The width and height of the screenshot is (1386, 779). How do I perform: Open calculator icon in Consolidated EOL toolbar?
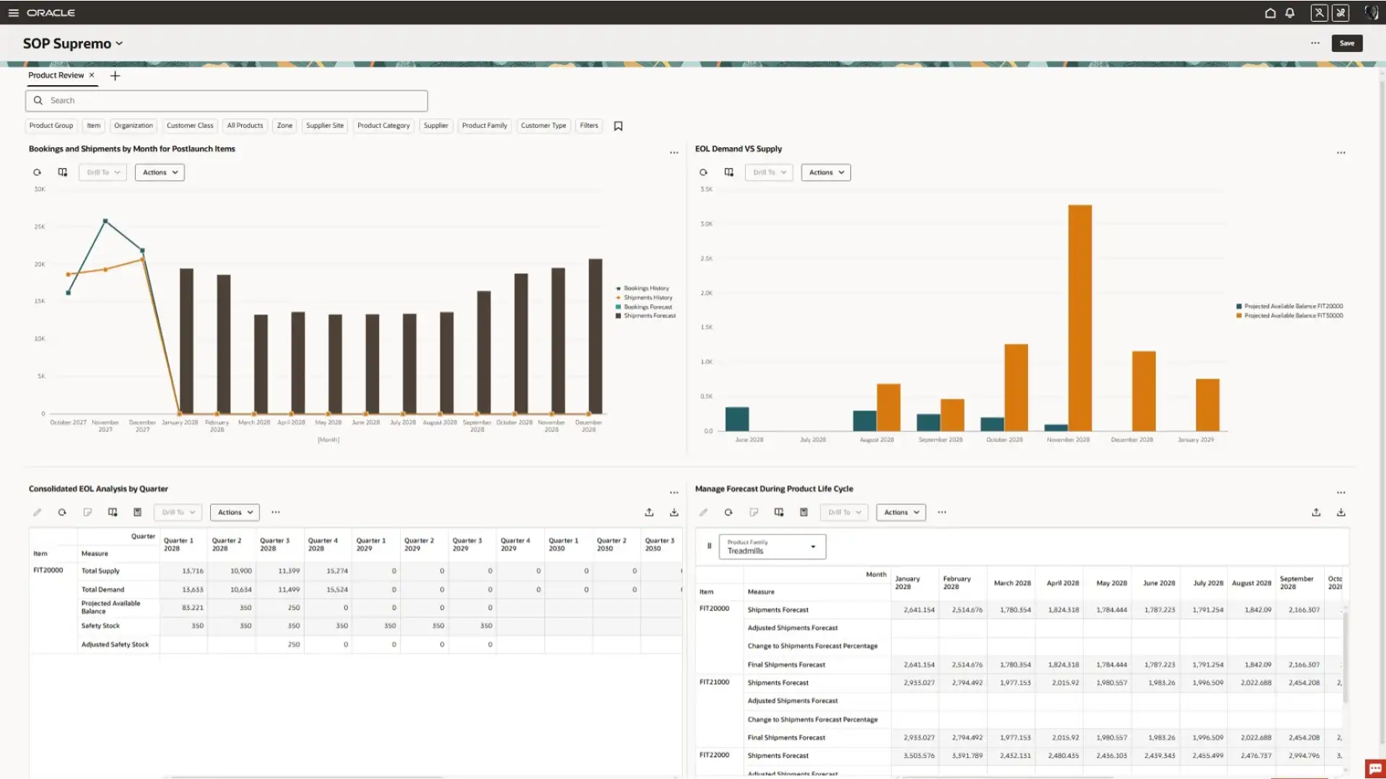click(x=137, y=512)
